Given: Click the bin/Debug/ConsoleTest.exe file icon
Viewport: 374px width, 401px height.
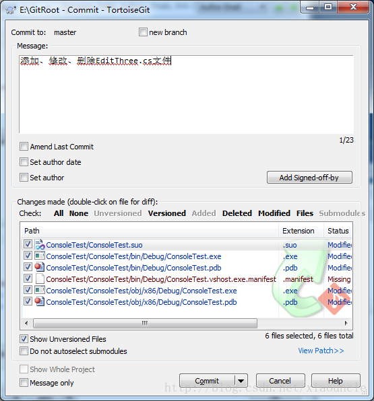Looking at the screenshot, I should pos(40,256).
